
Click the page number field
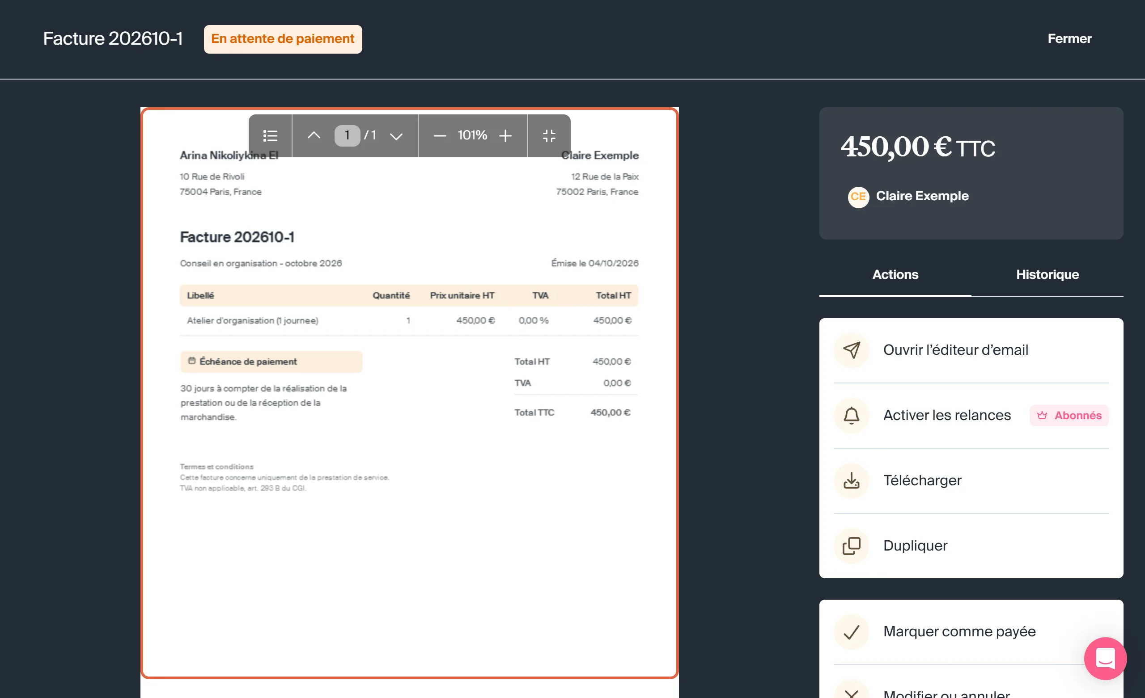347,135
